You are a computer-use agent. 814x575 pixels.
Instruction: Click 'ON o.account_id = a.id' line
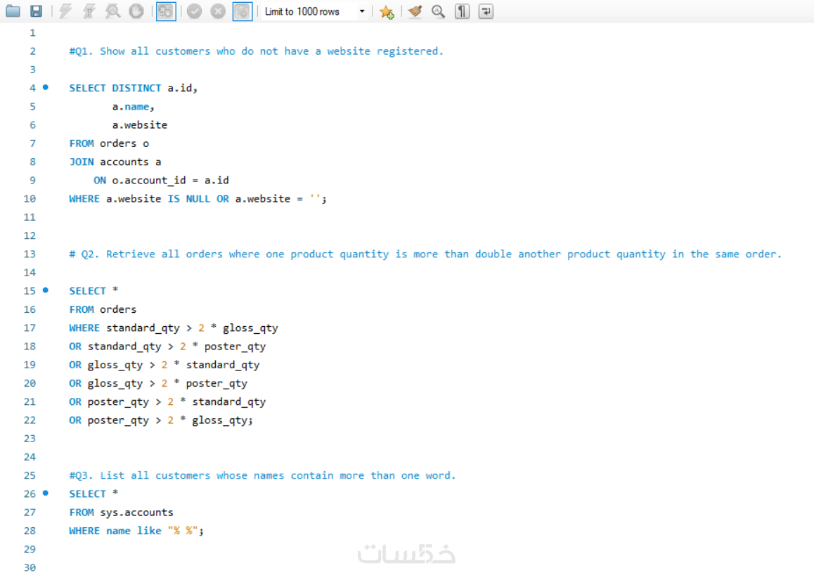[x=161, y=180]
